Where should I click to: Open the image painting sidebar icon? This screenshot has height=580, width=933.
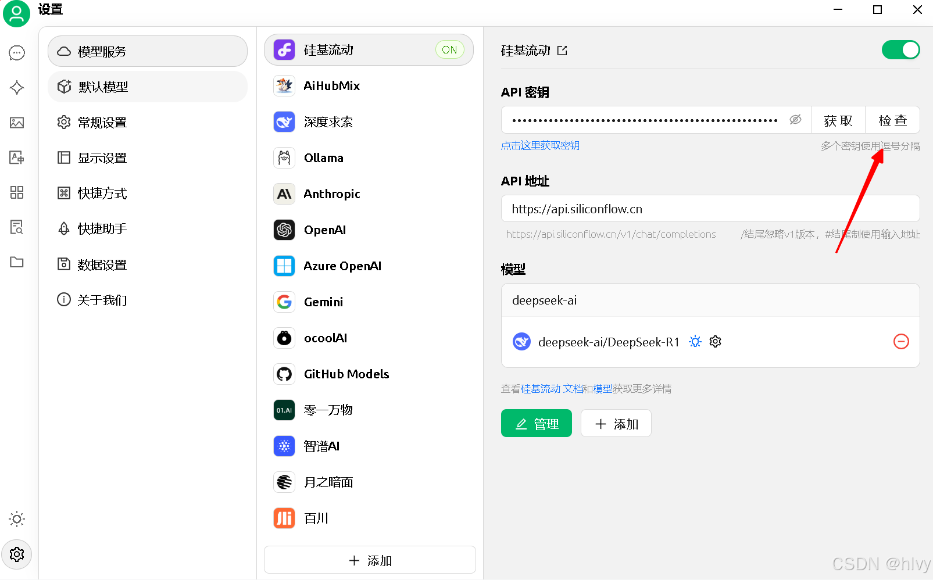17,123
